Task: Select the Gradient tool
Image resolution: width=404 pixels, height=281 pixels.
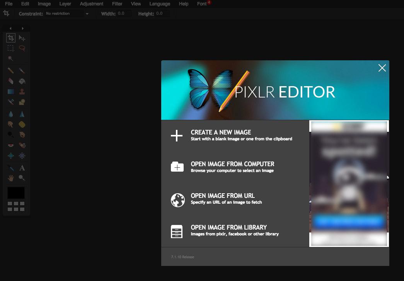Action: tap(10, 92)
